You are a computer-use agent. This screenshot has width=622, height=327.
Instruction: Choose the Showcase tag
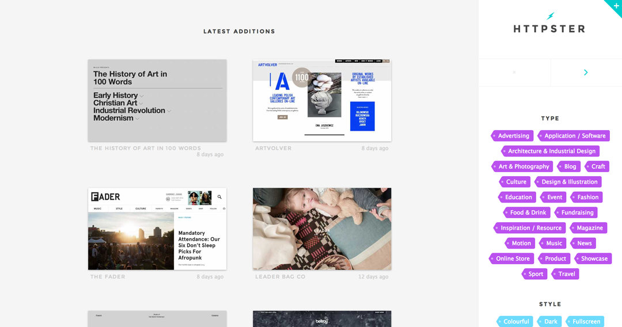pyautogui.click(x=593, y=259)
